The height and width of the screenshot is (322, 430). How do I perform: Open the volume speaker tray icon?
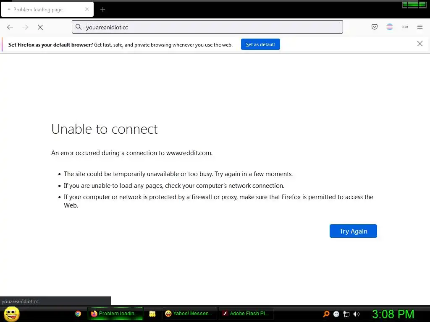coord(357,314)
